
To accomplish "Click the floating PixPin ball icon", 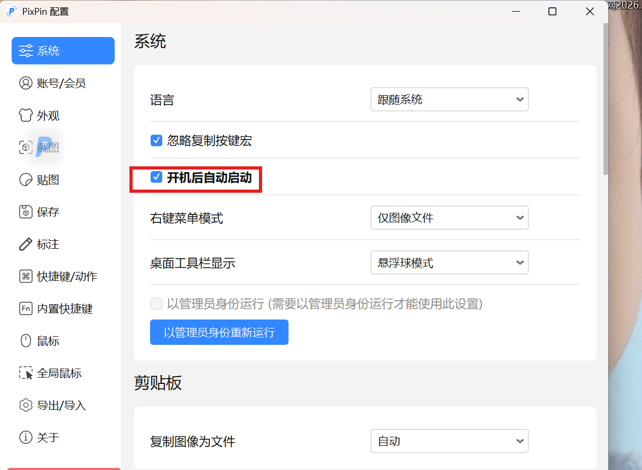I will coord(44,147).
